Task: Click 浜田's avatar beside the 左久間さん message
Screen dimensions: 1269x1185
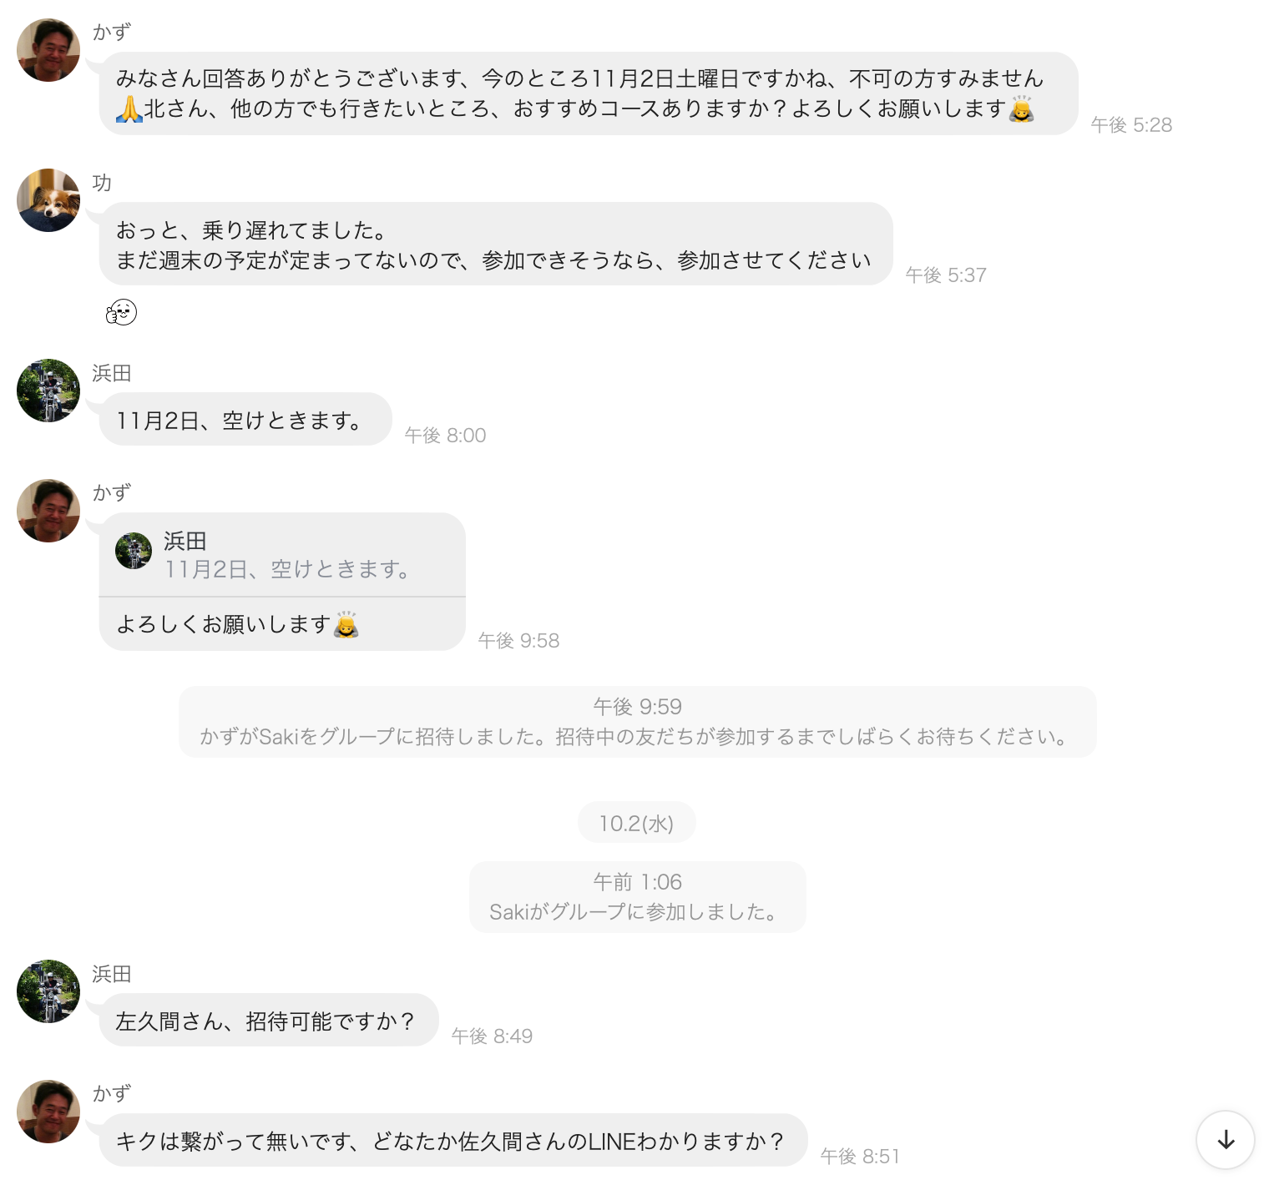Action: (48, 991)
